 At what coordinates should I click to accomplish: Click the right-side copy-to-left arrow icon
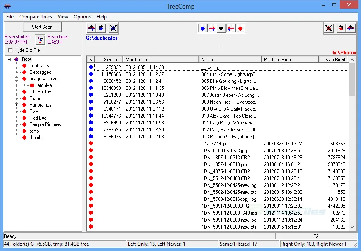point(351,28)
